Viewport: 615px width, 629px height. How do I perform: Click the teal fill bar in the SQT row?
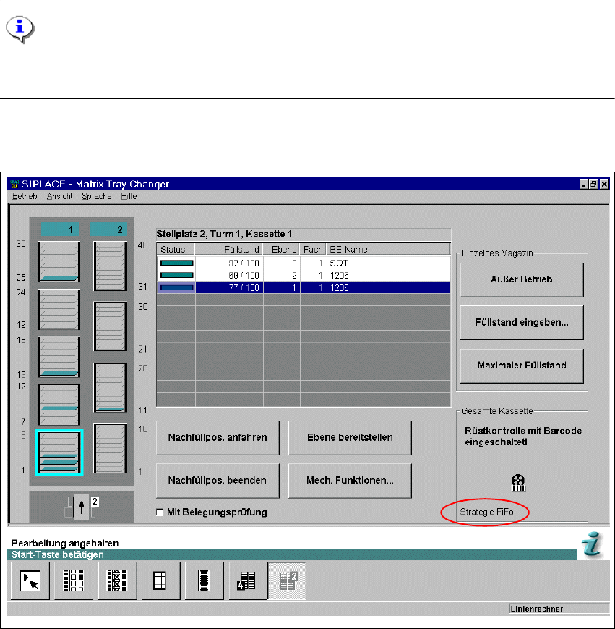[x=176, y=263]
